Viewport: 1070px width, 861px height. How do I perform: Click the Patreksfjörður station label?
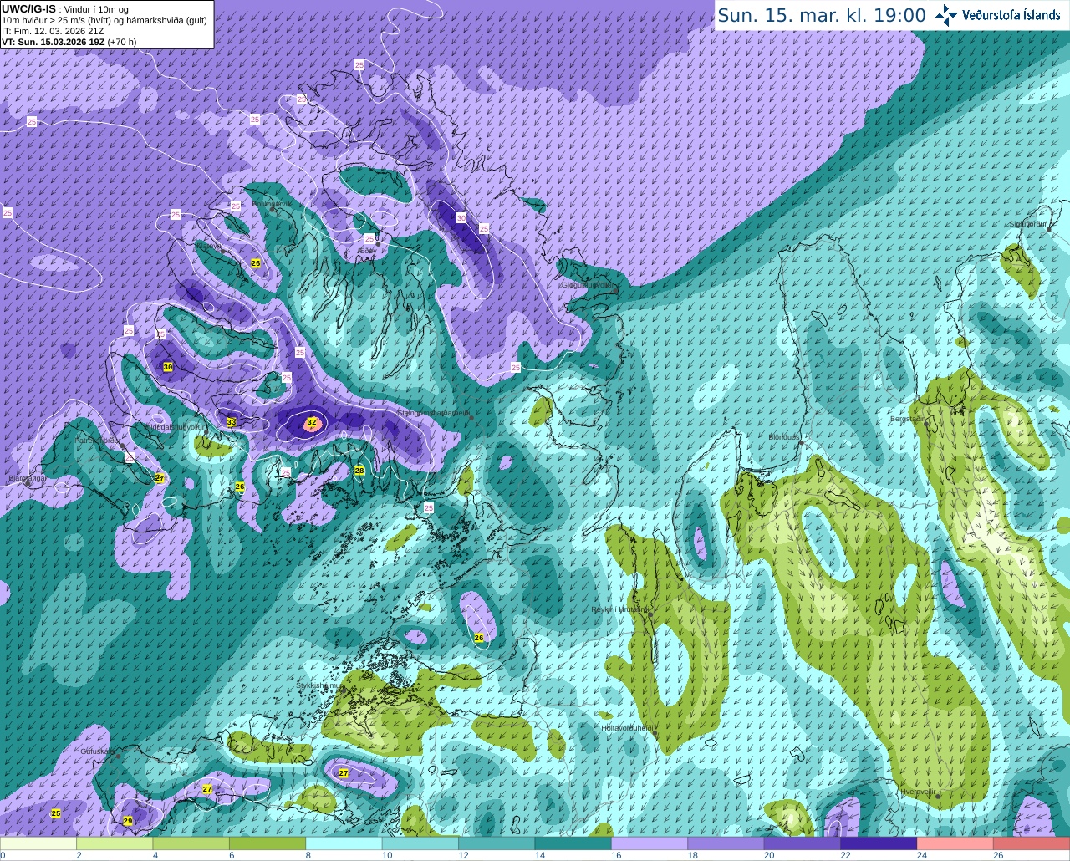click(x=97, y=440)
